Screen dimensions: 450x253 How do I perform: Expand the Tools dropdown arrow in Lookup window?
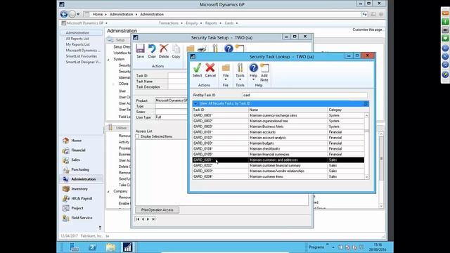(240, 79)
